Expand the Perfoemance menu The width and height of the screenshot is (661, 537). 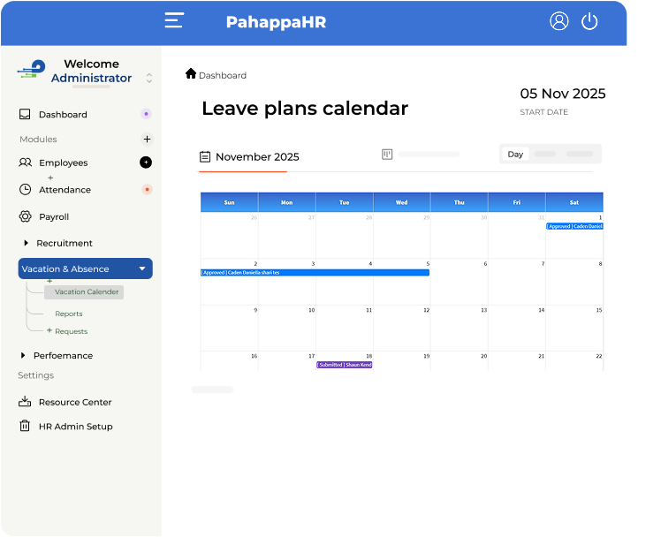[x=23, y=355]
